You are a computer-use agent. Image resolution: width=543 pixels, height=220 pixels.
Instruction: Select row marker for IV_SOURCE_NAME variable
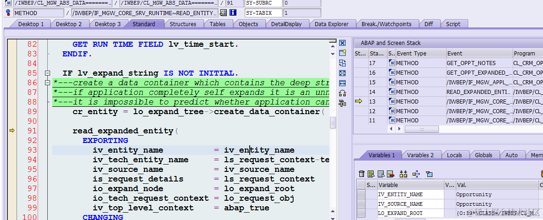coord(361,204)
